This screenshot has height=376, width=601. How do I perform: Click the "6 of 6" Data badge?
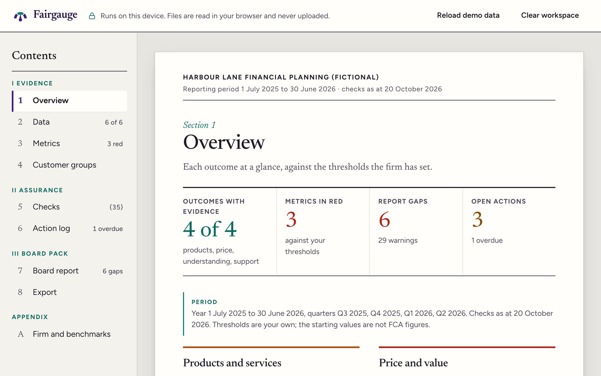(x=114, y=122)
